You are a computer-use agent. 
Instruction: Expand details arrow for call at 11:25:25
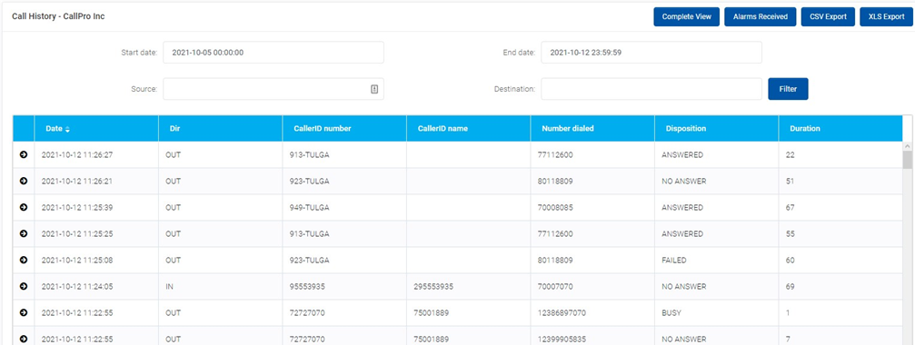[24, 233]
